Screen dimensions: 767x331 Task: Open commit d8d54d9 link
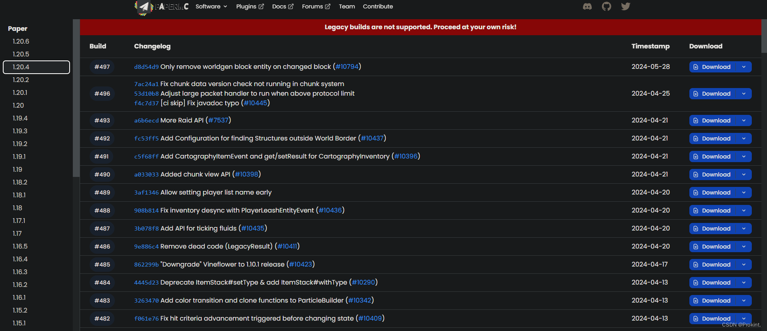(x=146, y=67)
